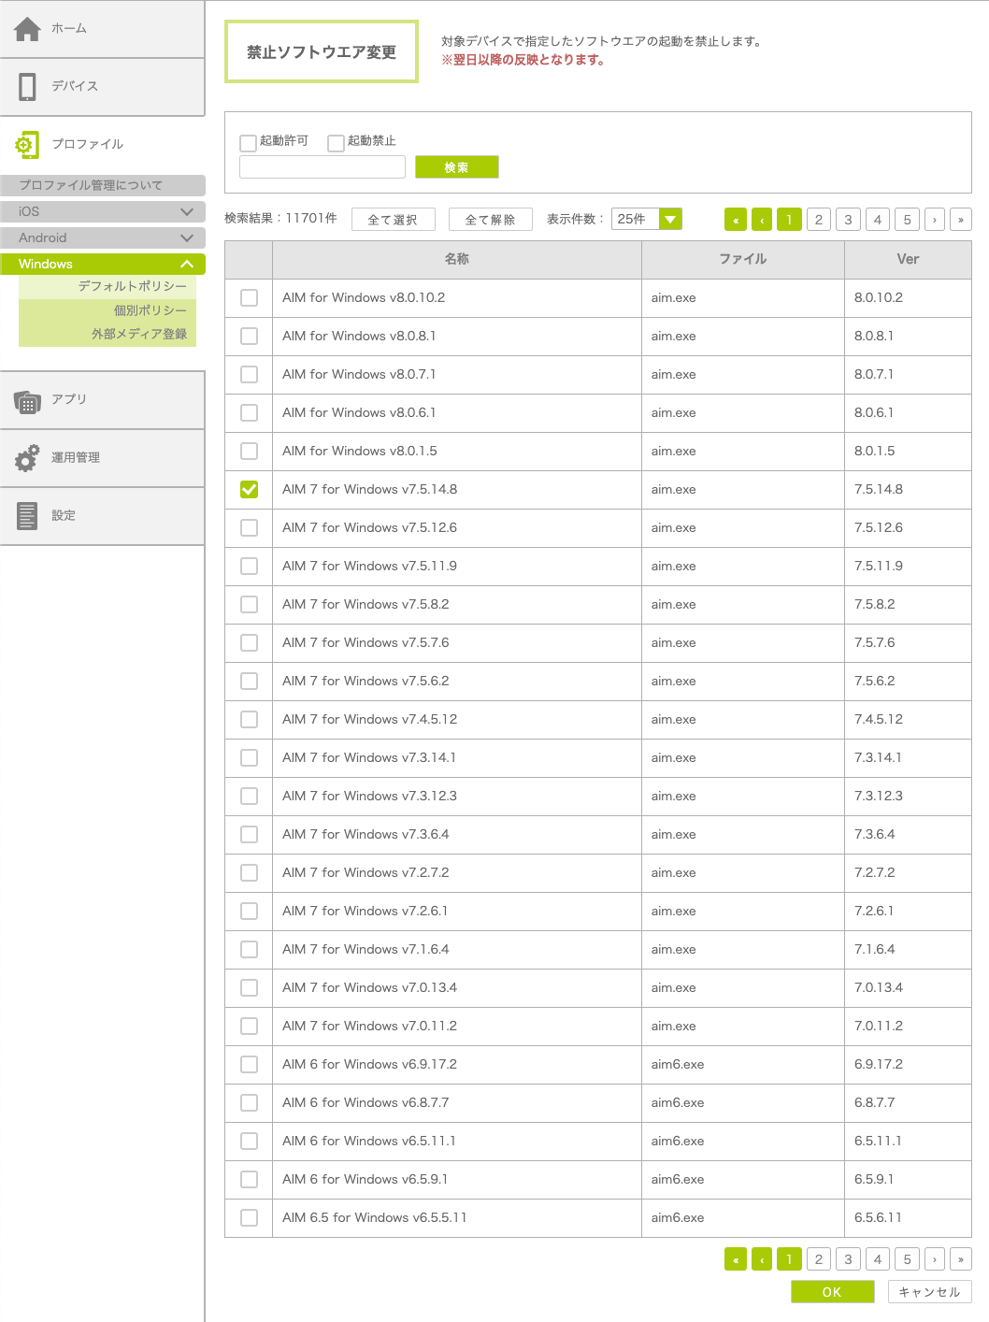Go to first page using bottom pagination icon
This screenshot has height=1322, width=989.
(x=736, y=1259)
